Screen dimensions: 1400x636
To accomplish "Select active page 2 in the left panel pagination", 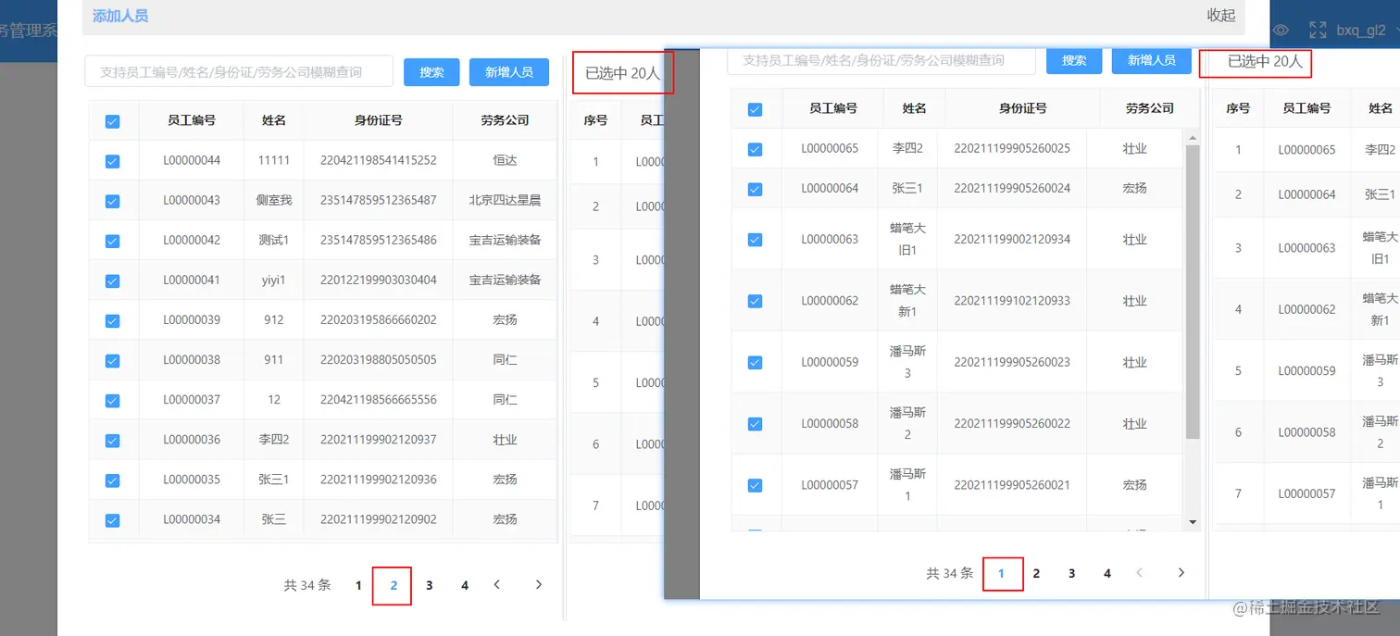I will click(x=394, y=585).
